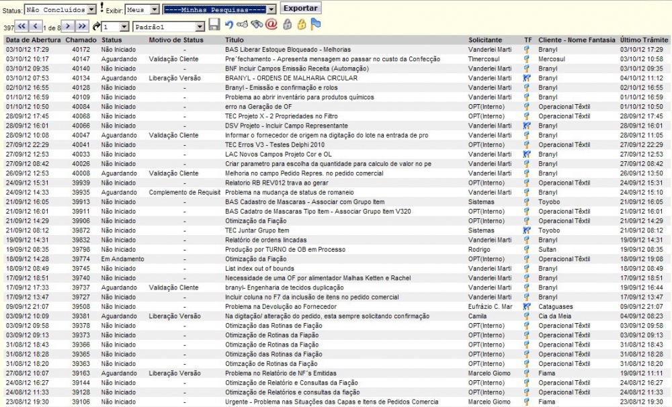Click the blue undo arrow icon

tap(229, 26)
